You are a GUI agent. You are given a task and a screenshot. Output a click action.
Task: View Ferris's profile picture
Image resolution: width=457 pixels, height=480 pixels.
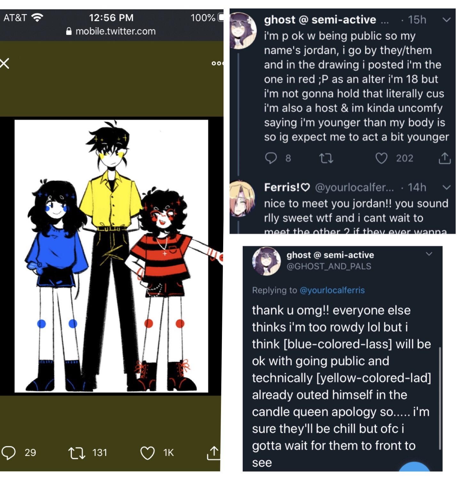[242, 198]
